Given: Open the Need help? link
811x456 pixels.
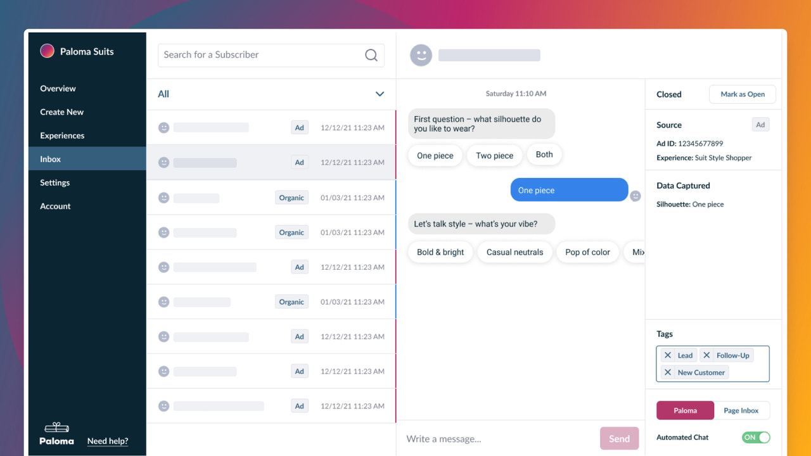Looking at the screenshot, I should [107, 441].
